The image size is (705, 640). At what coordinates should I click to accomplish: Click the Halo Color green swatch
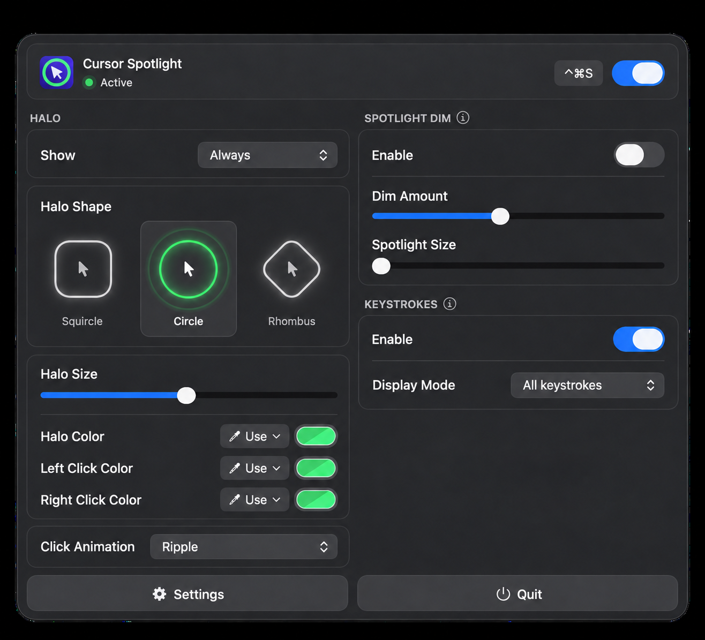click(x=316, y=436)
